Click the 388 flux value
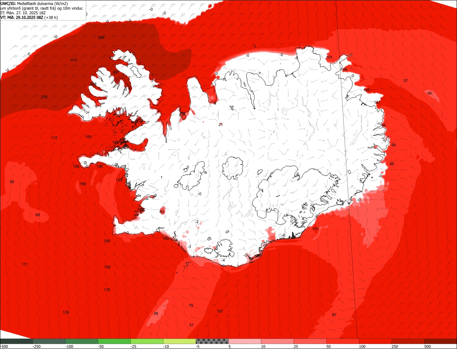 93,84
